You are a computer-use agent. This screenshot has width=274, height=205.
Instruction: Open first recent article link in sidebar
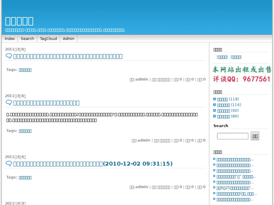pyautogui.click(x=235, y=159)
